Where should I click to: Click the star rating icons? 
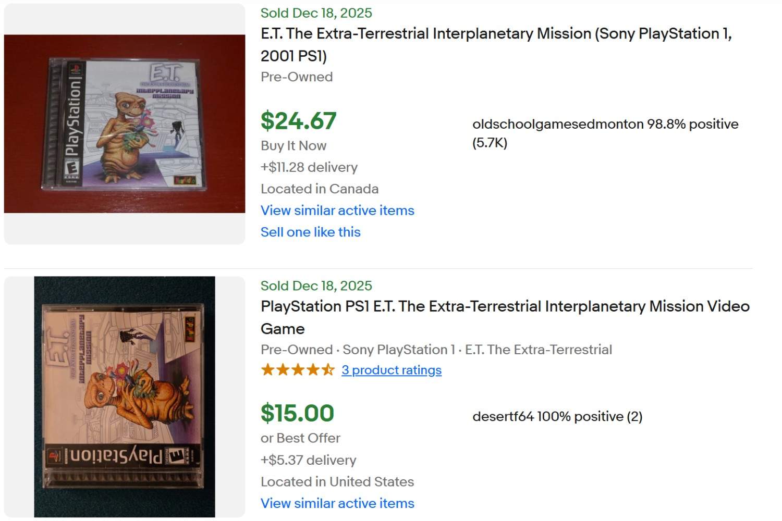click(297, 369)
